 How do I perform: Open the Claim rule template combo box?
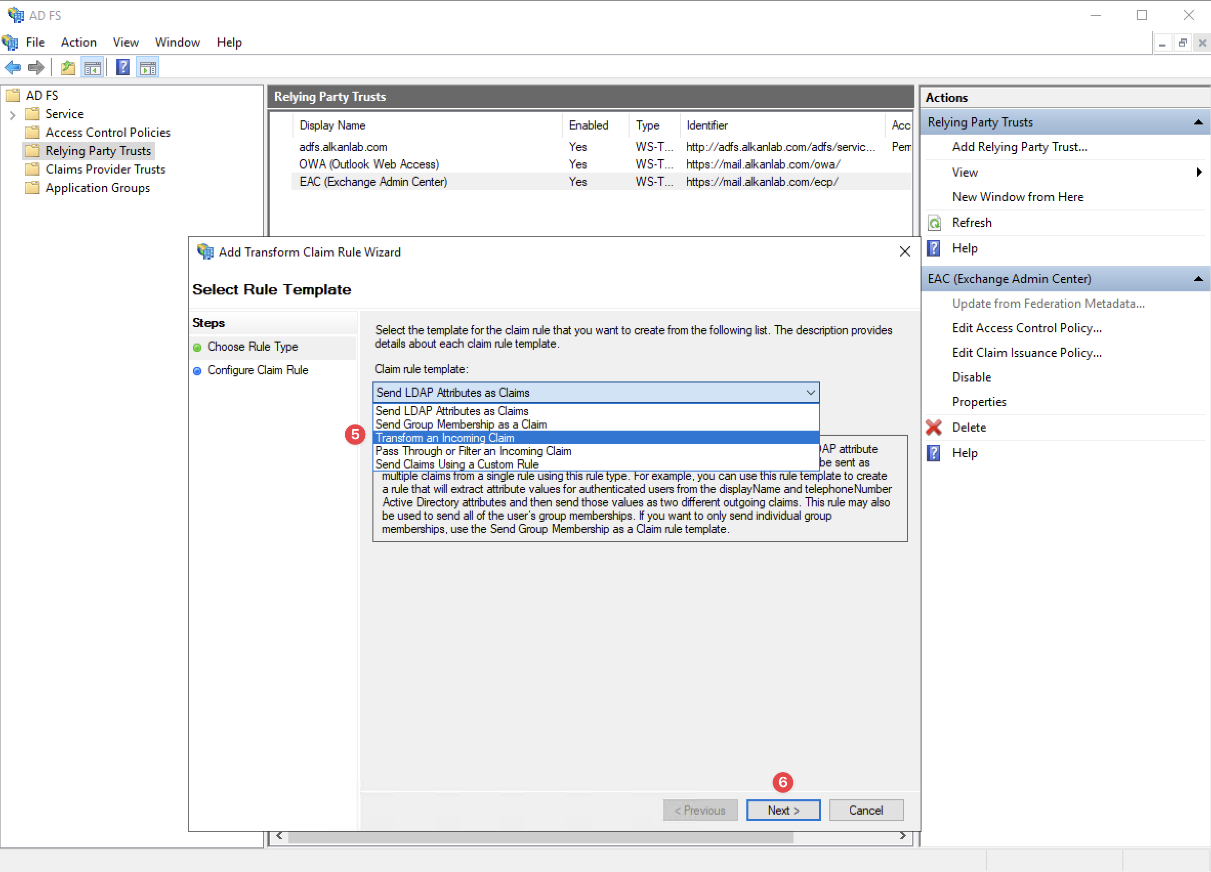pos(595,393)
